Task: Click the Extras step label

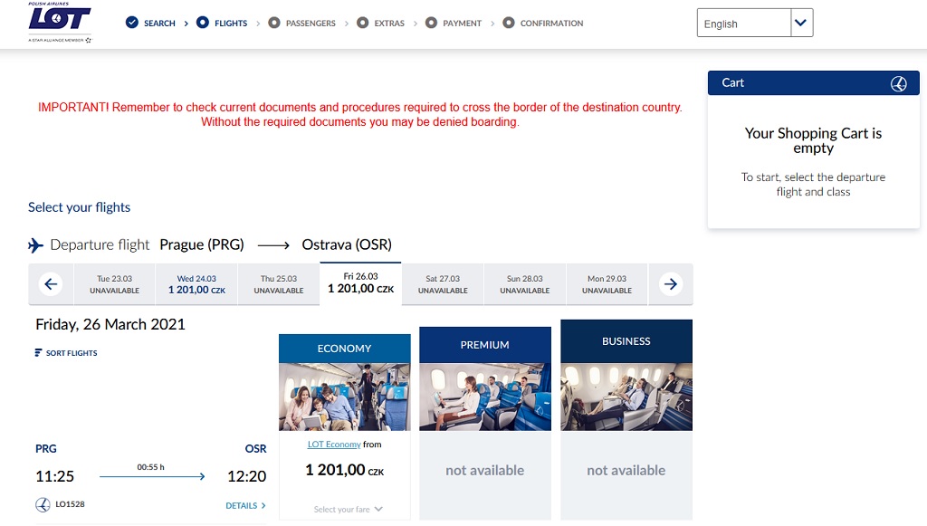Action: 389,23
